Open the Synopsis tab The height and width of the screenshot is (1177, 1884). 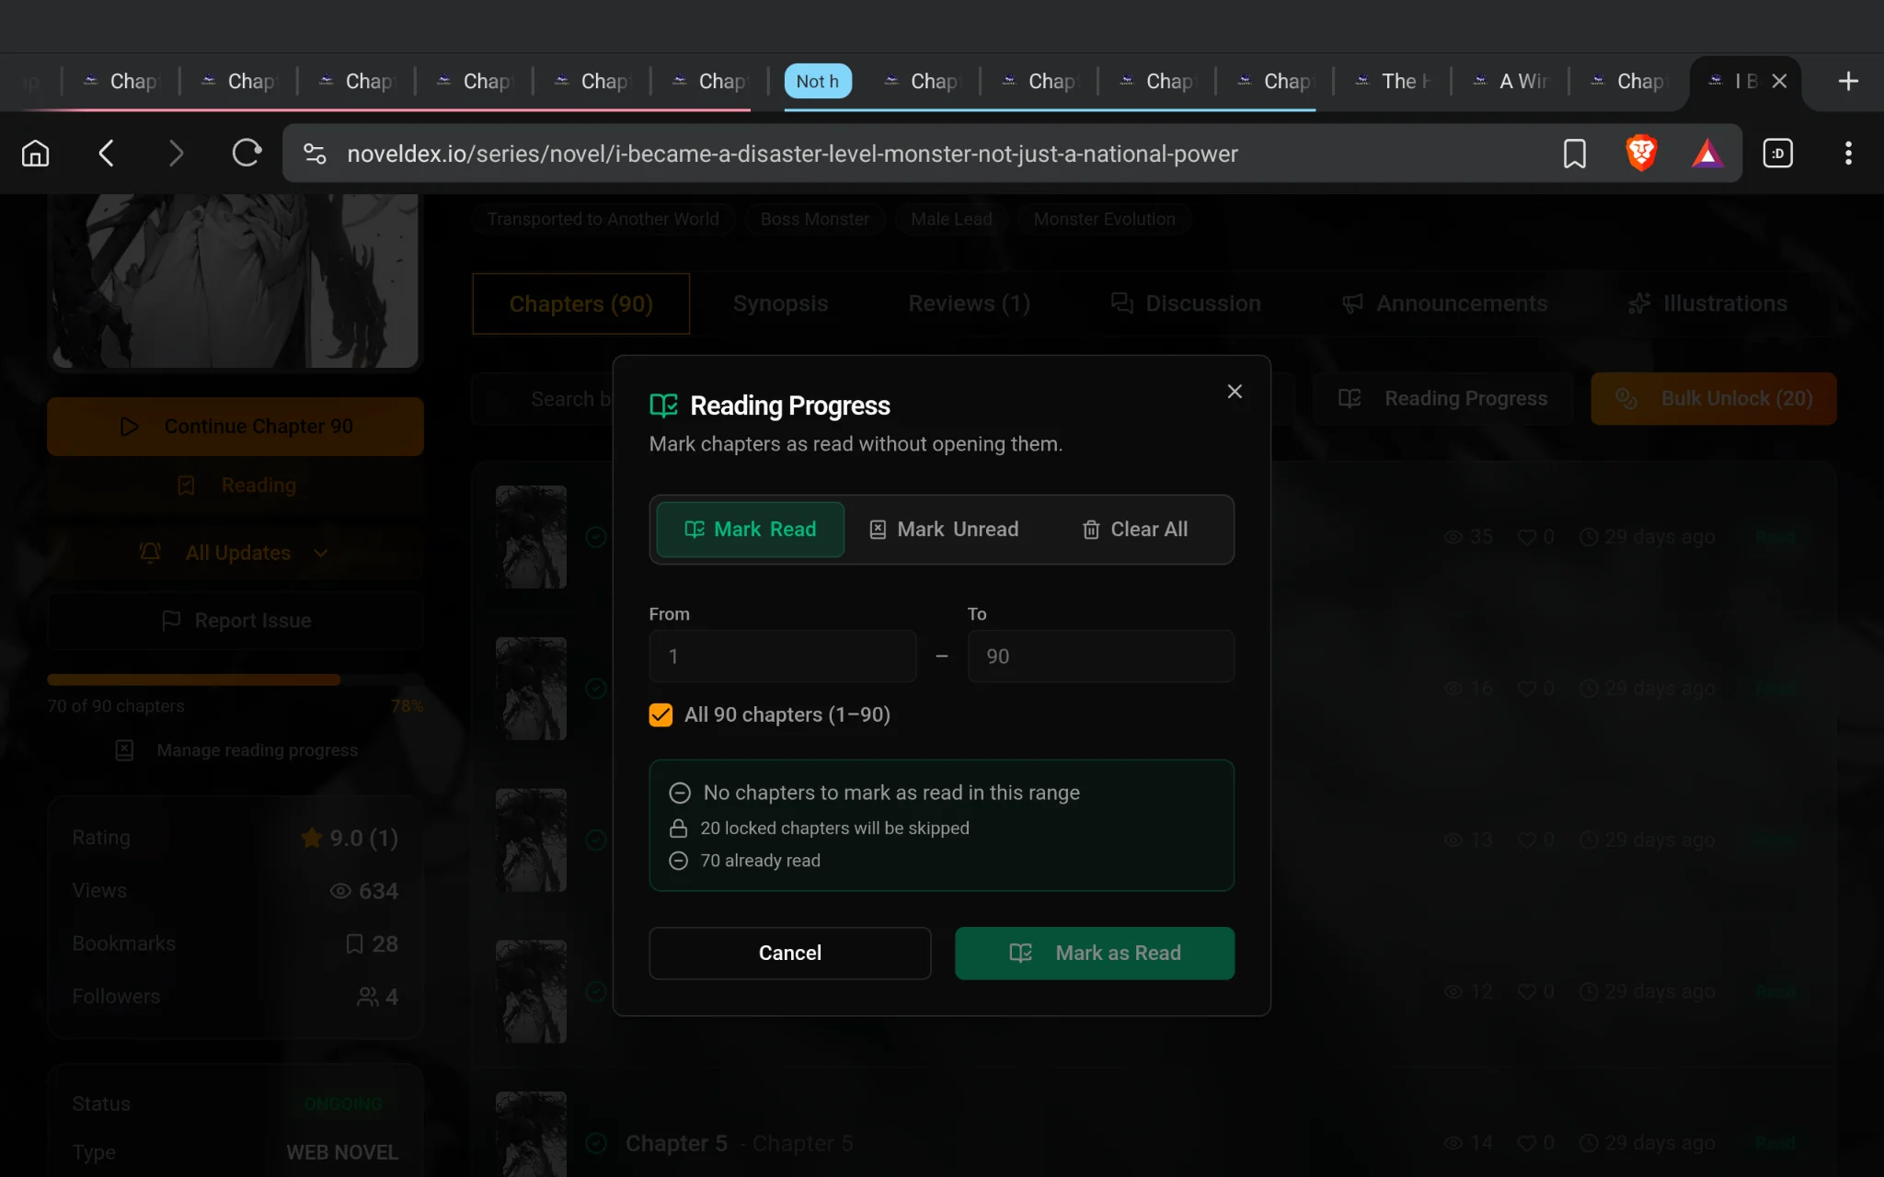coord(781,304)
